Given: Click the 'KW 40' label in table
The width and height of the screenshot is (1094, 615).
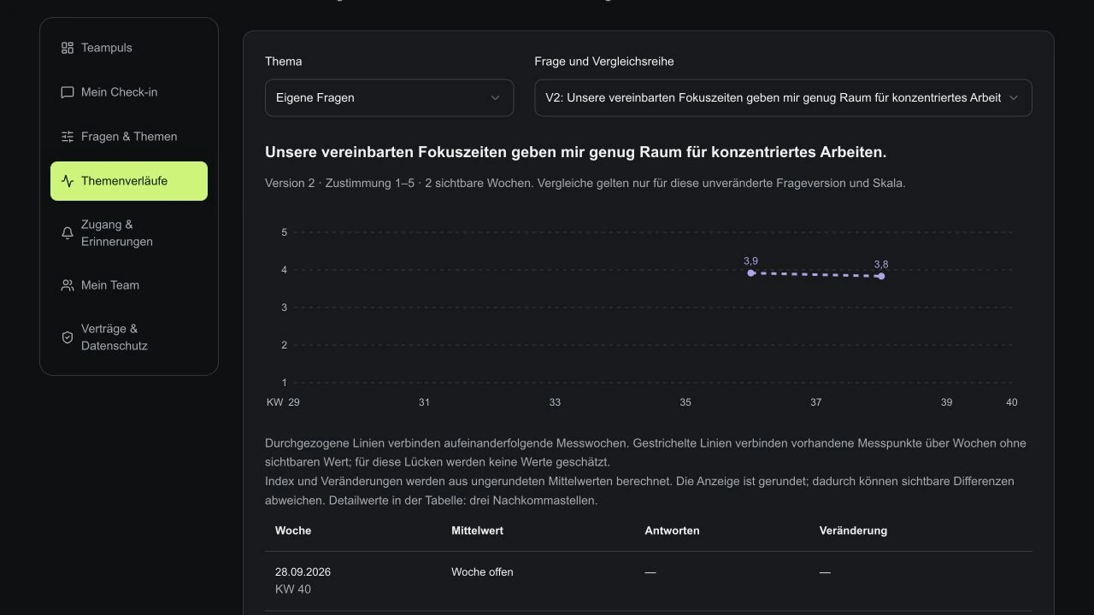Looking at the screenshot, I should click(x=293, y=589).
